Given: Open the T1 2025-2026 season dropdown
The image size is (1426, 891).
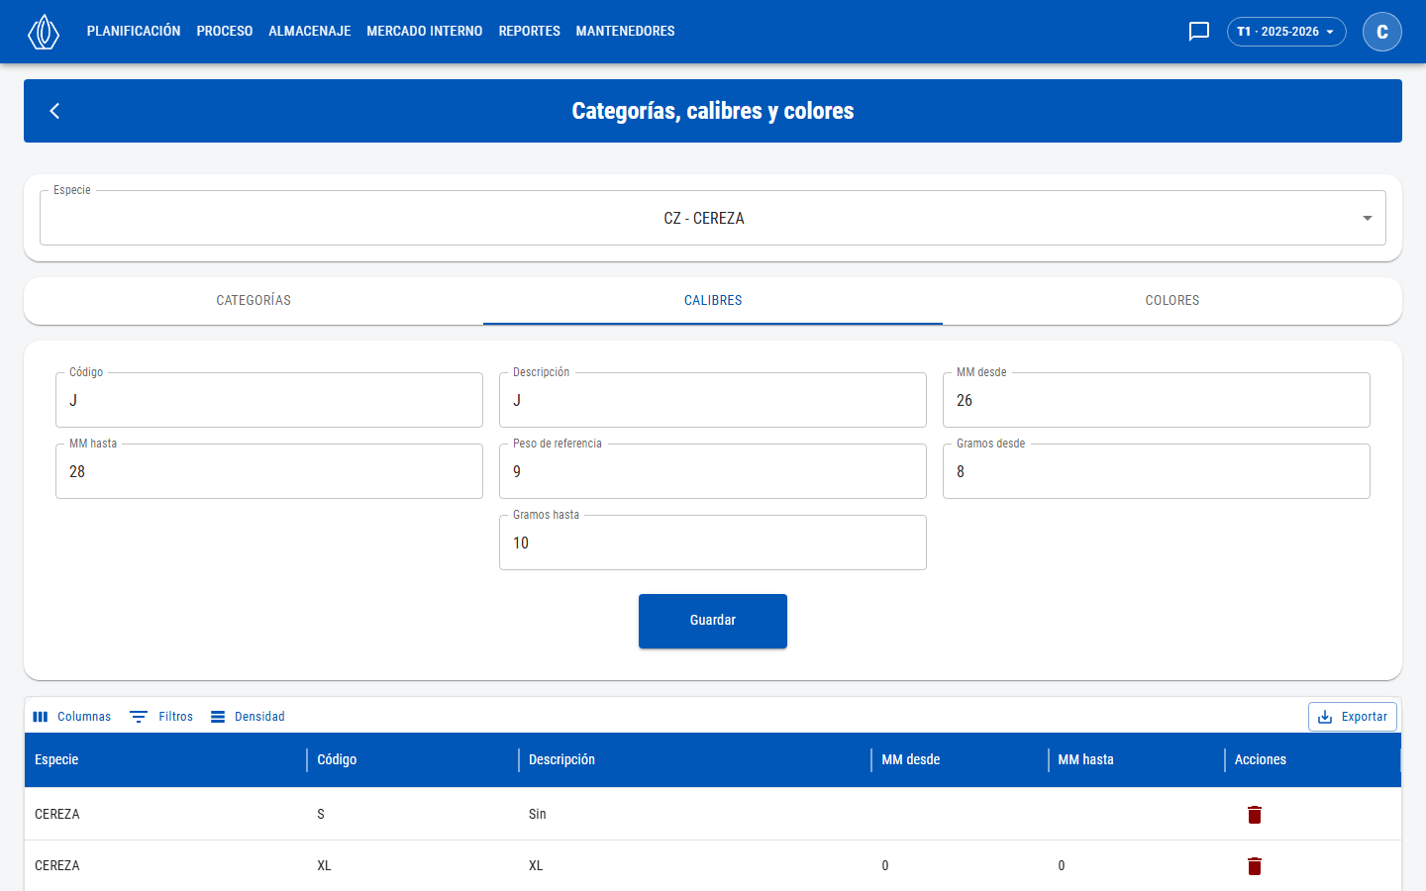Looking at the screenshot, I should pyautogui.click(x=1286, y=32).
